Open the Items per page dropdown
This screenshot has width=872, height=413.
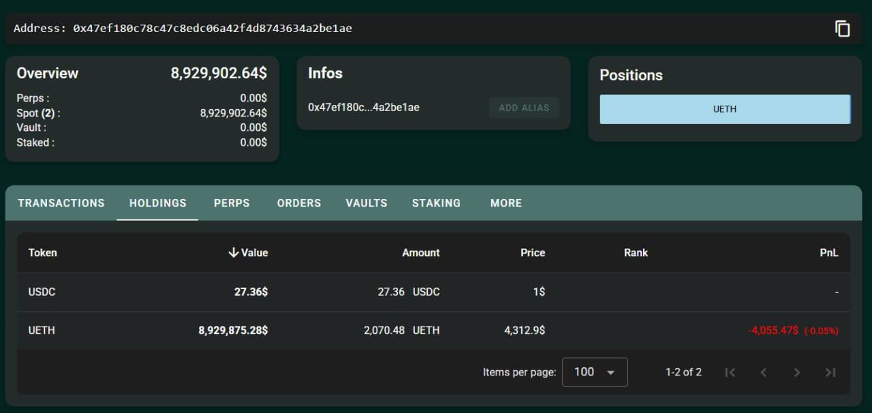point(594,372)
